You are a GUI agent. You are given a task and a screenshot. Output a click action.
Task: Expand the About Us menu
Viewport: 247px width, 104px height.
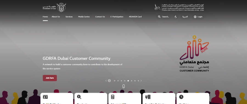[x=56, y=17]
